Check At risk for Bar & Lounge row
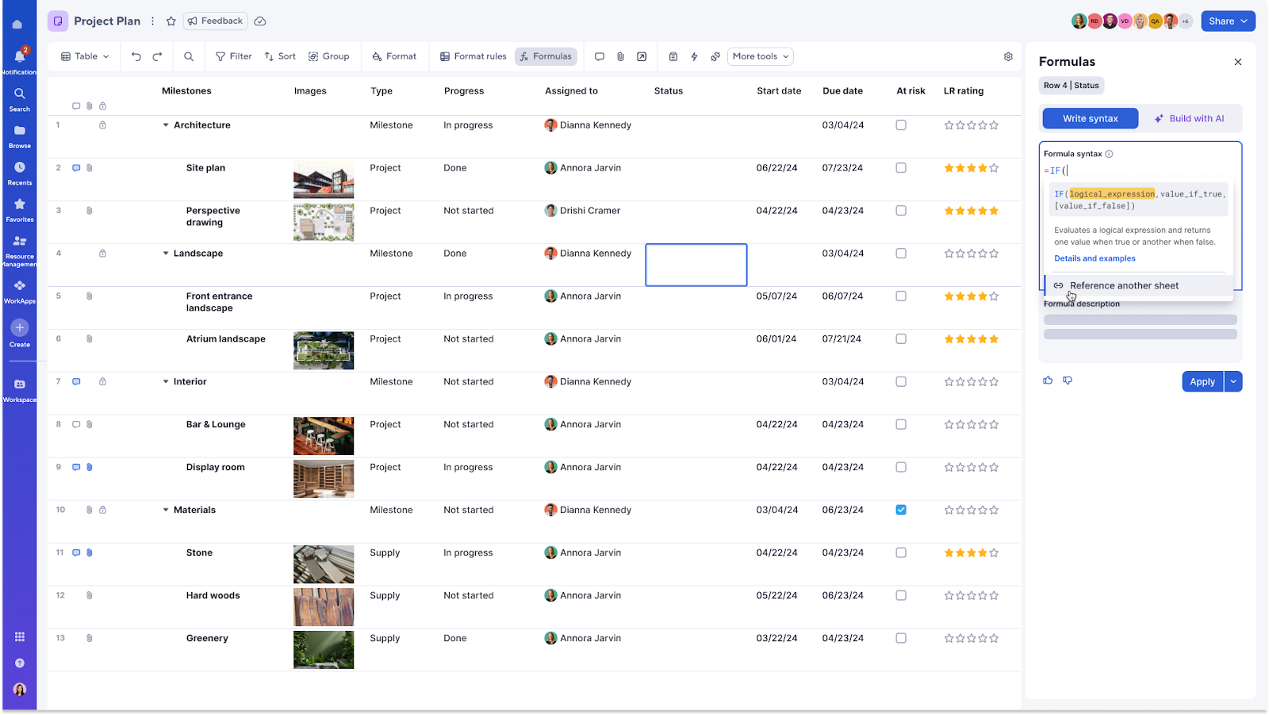Screen dimensions: 1269x715 point(901,425)
